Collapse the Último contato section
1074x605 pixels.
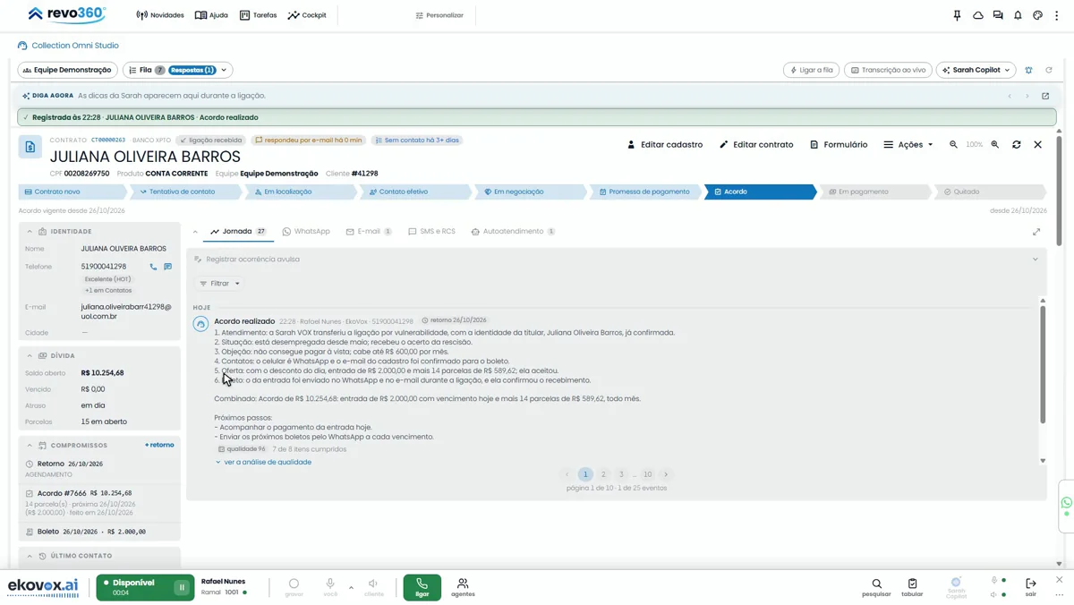click(x=30, y=557)
